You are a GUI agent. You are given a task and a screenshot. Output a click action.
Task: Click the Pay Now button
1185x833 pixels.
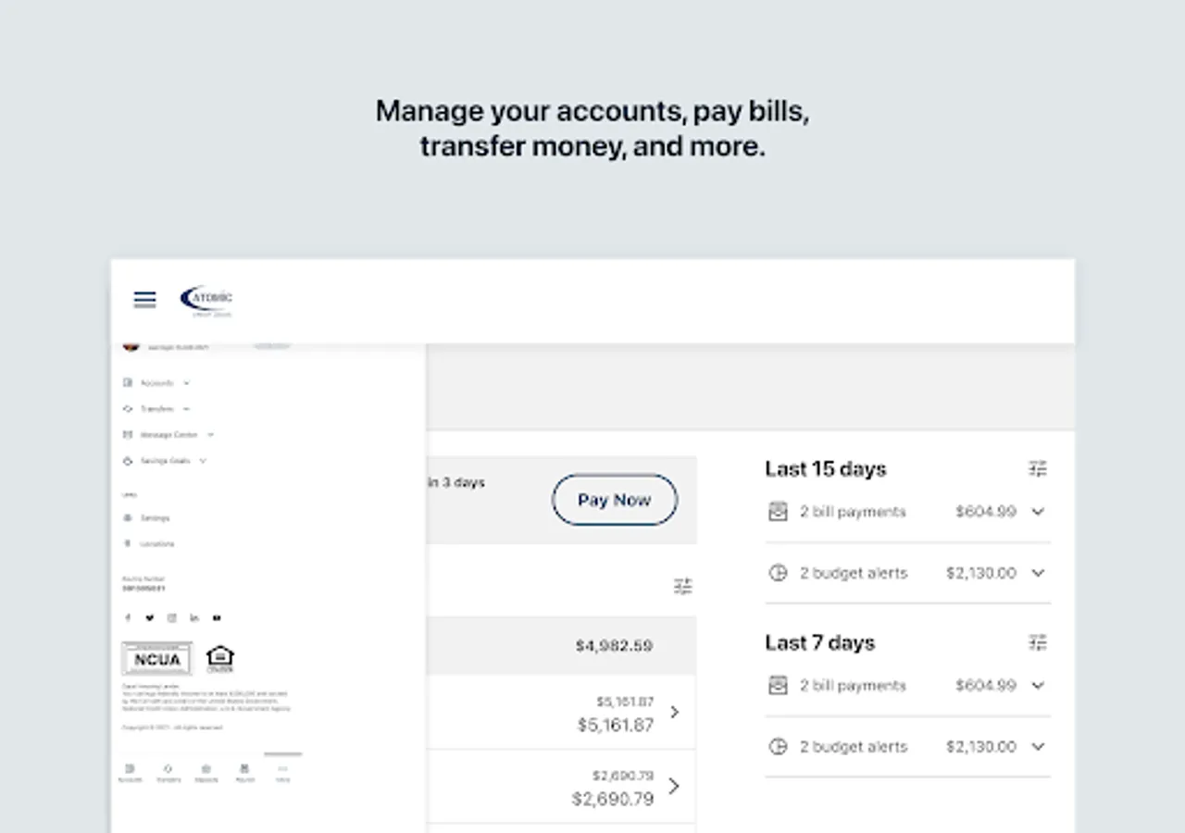point(614,499)
